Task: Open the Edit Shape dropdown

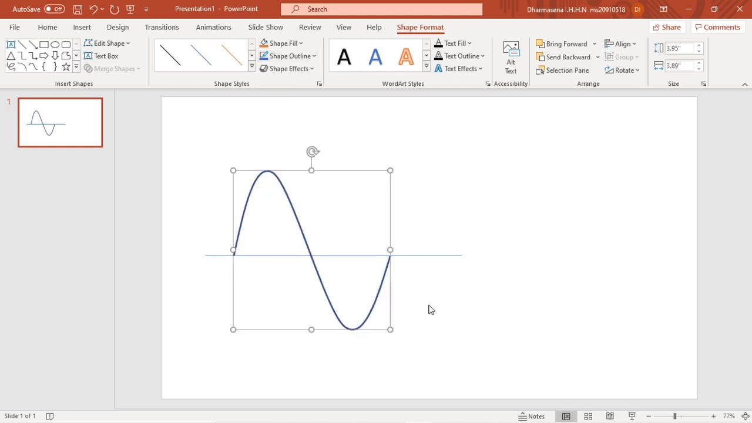Action: click(107, 43)
